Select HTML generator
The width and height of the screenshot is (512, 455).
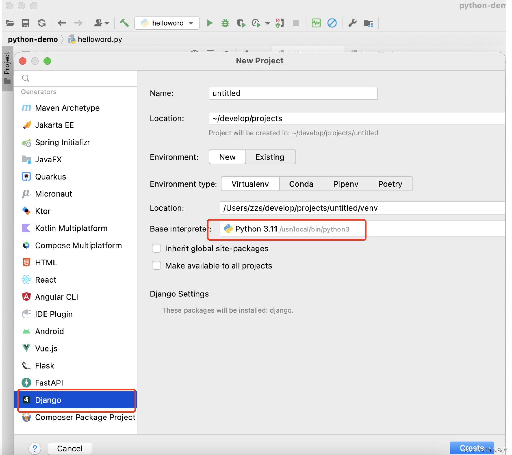(76, 263)
